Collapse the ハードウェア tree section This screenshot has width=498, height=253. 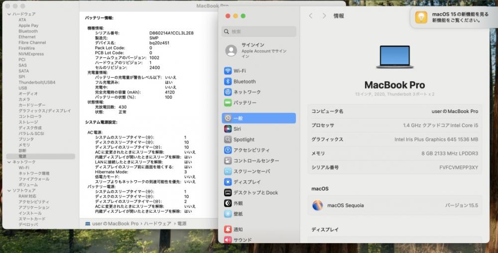(9, 14)
